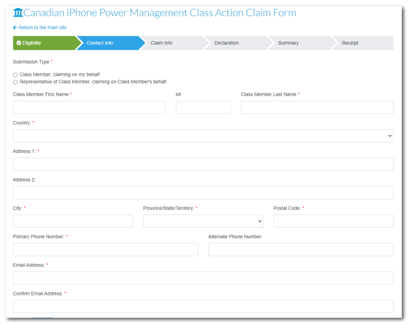
Task: Click the Eligibility checkmark icon
Action: (19, 43)
